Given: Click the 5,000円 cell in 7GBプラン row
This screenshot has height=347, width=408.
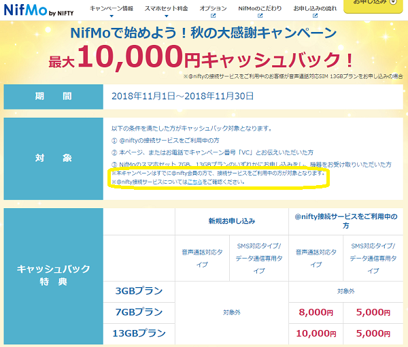Looking at the screenshot, I should (x=373, y=312).
